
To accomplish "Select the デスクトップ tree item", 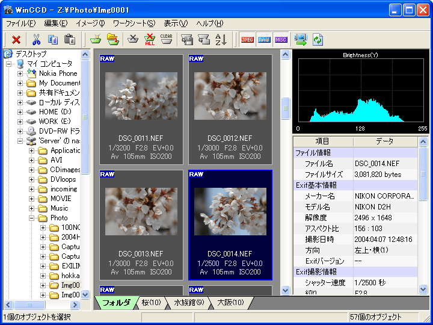I will (x=31, y=54).
